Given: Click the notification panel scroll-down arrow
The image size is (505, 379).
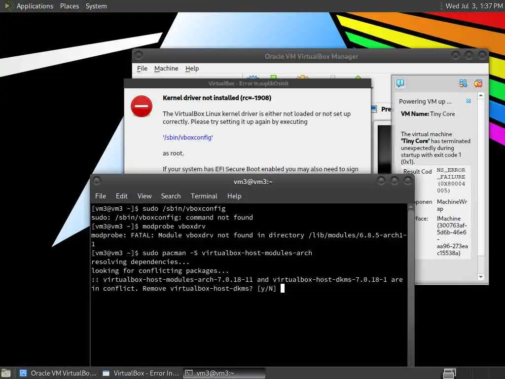Looking at the screenshot, I should [481, 277].
